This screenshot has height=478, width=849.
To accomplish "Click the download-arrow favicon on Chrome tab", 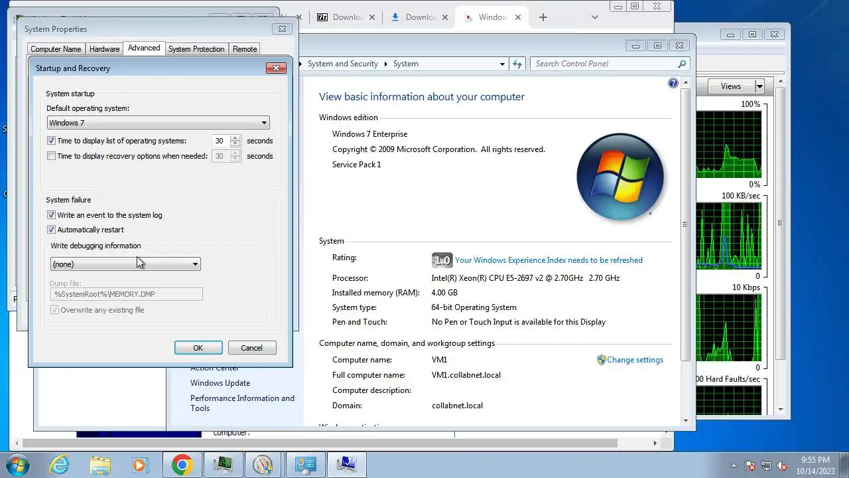I will 395,17.
